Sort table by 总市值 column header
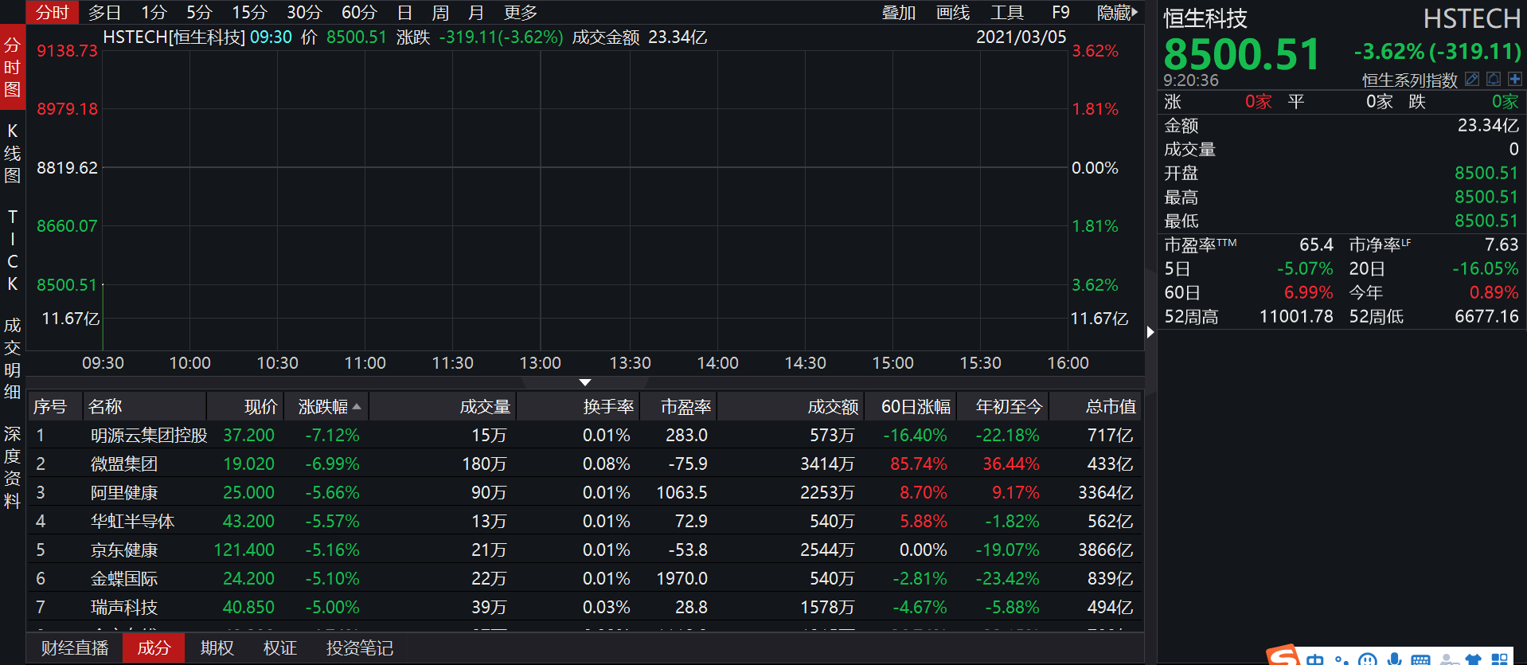Viewport: 1527px width, 665px height. coord(1095,407)
